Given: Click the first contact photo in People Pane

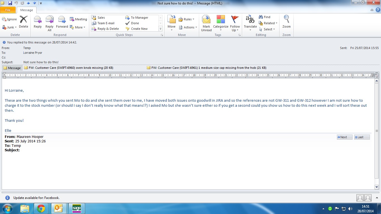Looking at the screenshot, I should pos(360,198).
